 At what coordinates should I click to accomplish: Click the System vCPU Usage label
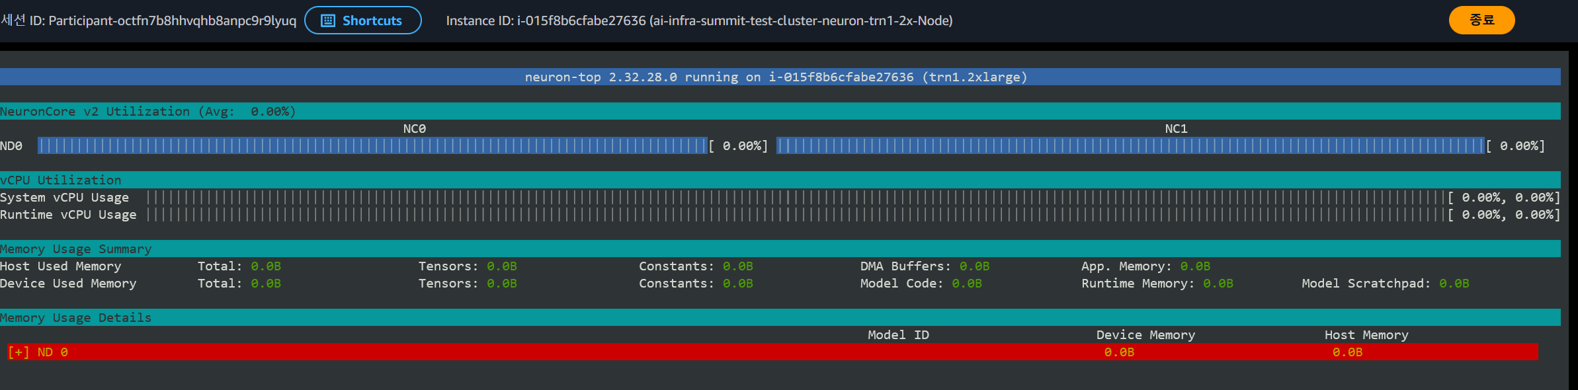[65, 198]
